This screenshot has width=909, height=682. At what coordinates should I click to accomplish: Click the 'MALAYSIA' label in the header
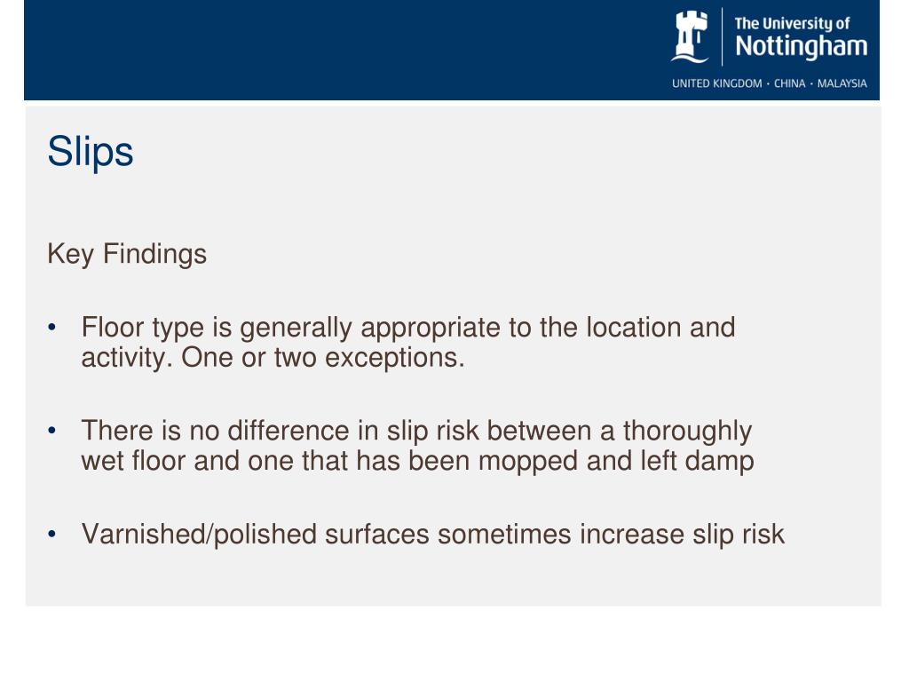(842, 83)
